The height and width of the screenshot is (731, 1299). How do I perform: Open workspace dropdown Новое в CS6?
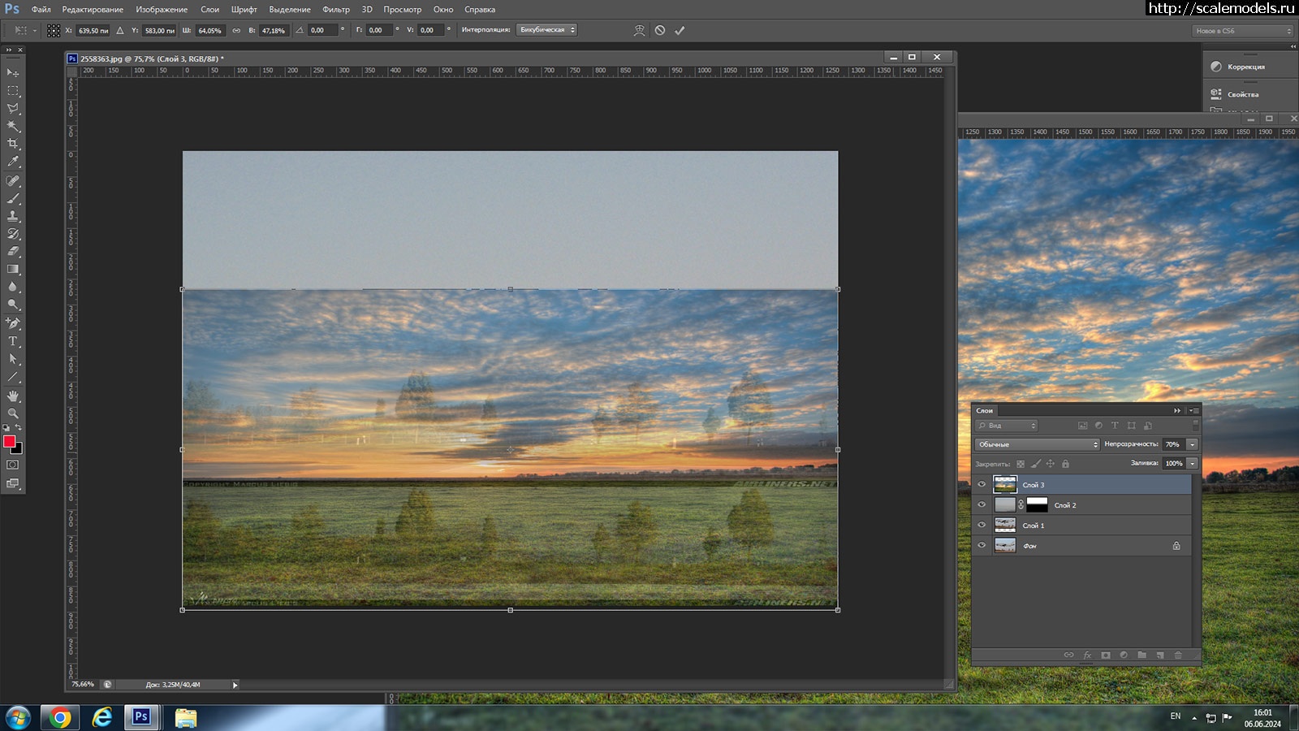tap(1242, 31)
